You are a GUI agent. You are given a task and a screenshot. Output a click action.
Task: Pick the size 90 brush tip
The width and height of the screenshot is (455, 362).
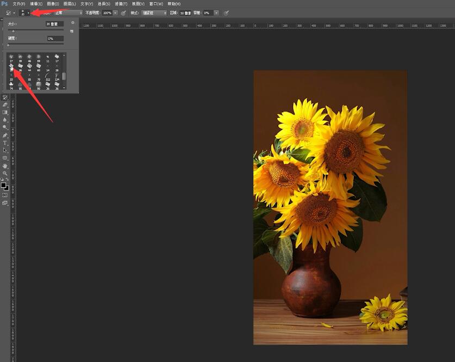39,85
